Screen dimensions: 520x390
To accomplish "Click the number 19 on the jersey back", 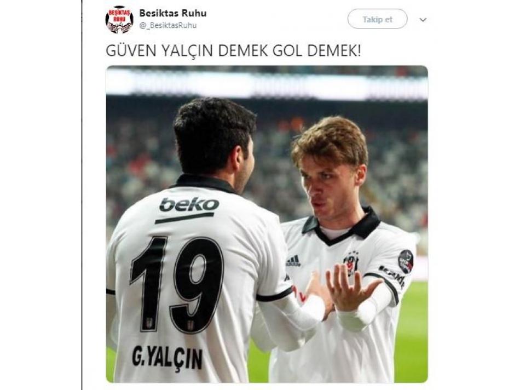I will tap(177, 284).
